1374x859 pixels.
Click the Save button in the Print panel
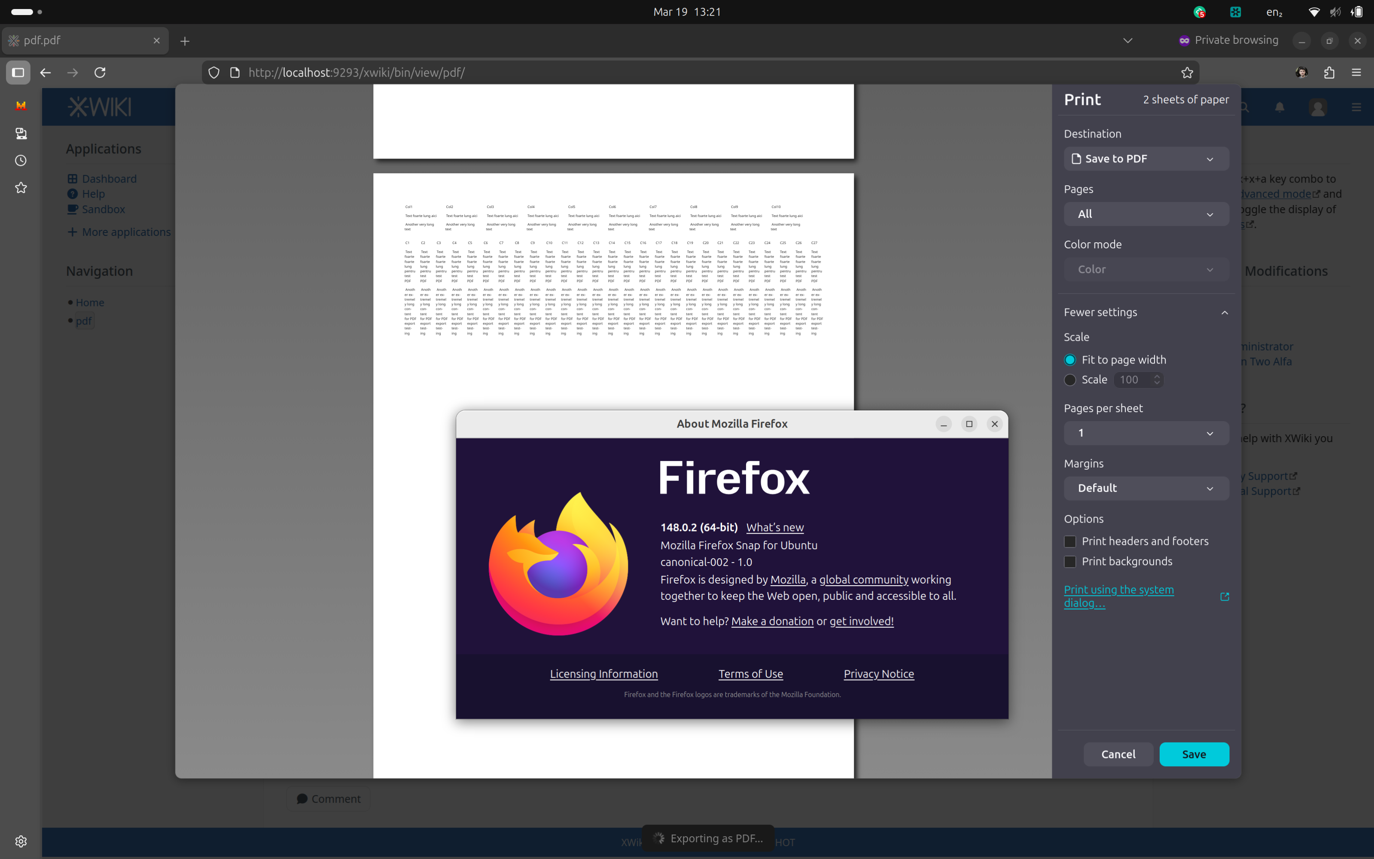(x=1194, y=754)
